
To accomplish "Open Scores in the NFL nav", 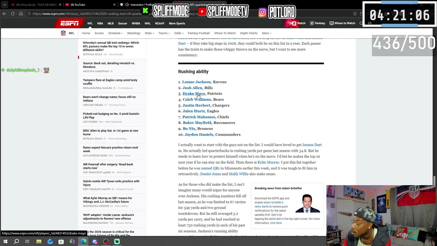I will [x=99, y=33].
